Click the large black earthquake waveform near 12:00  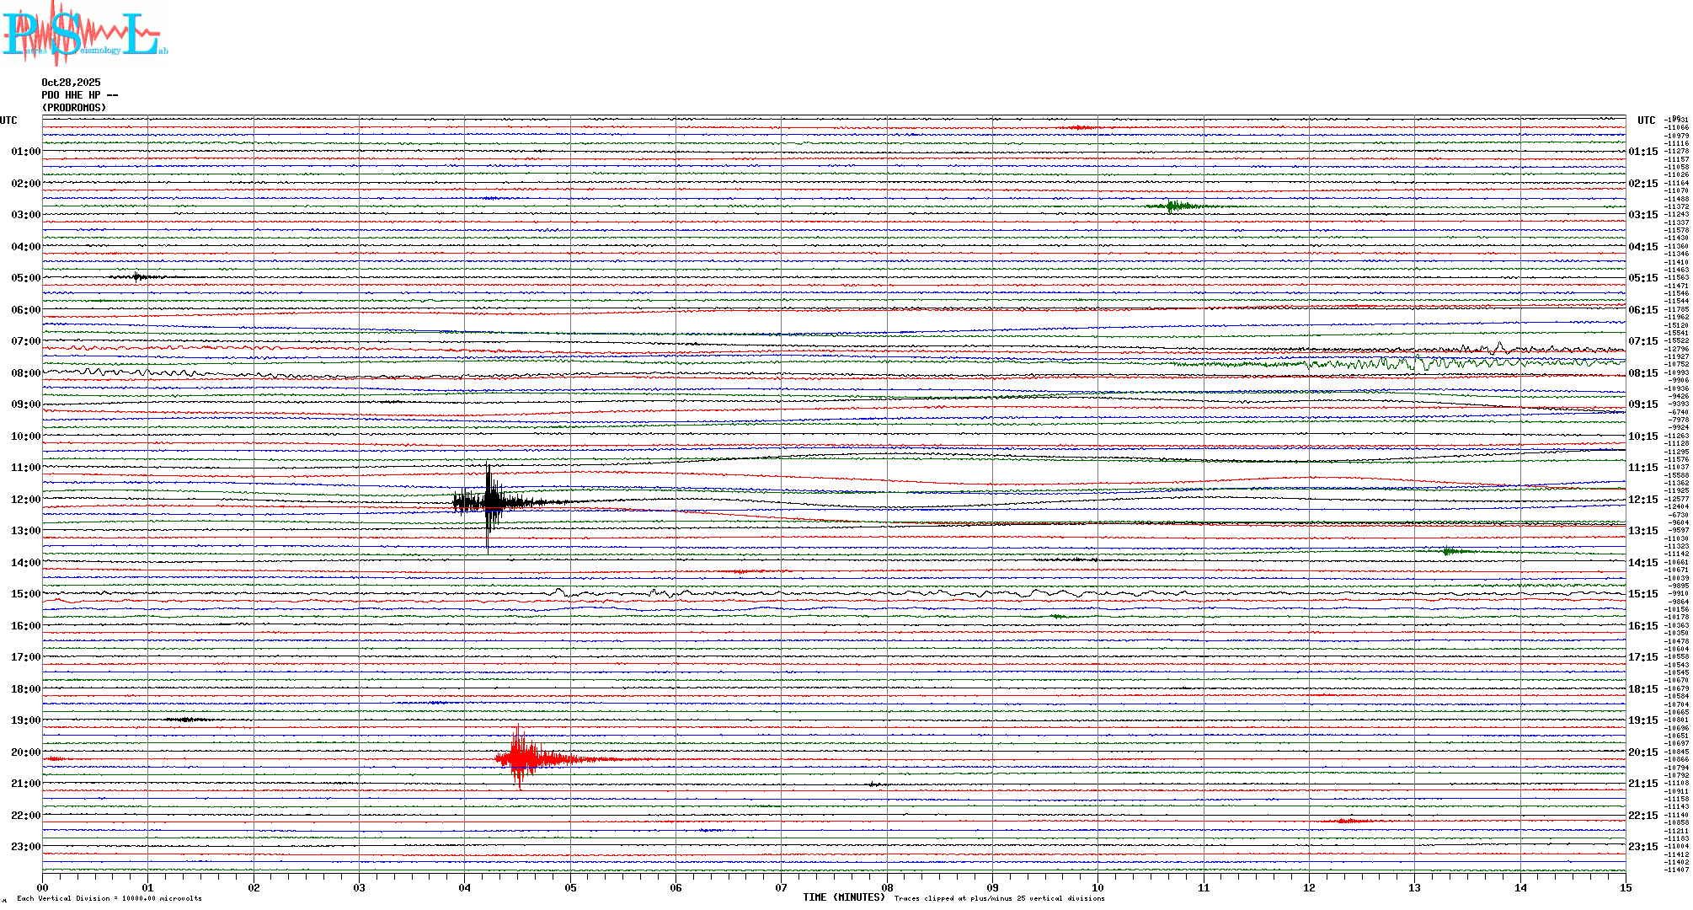tap(489, 502)
